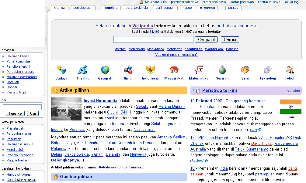
Task: Open the Normandy invasion photo thumbnail
Action: point(66,109)
